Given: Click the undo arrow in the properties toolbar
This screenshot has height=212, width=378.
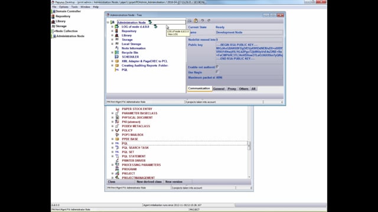Looking at the screenshot, I should tap(203, 21).
